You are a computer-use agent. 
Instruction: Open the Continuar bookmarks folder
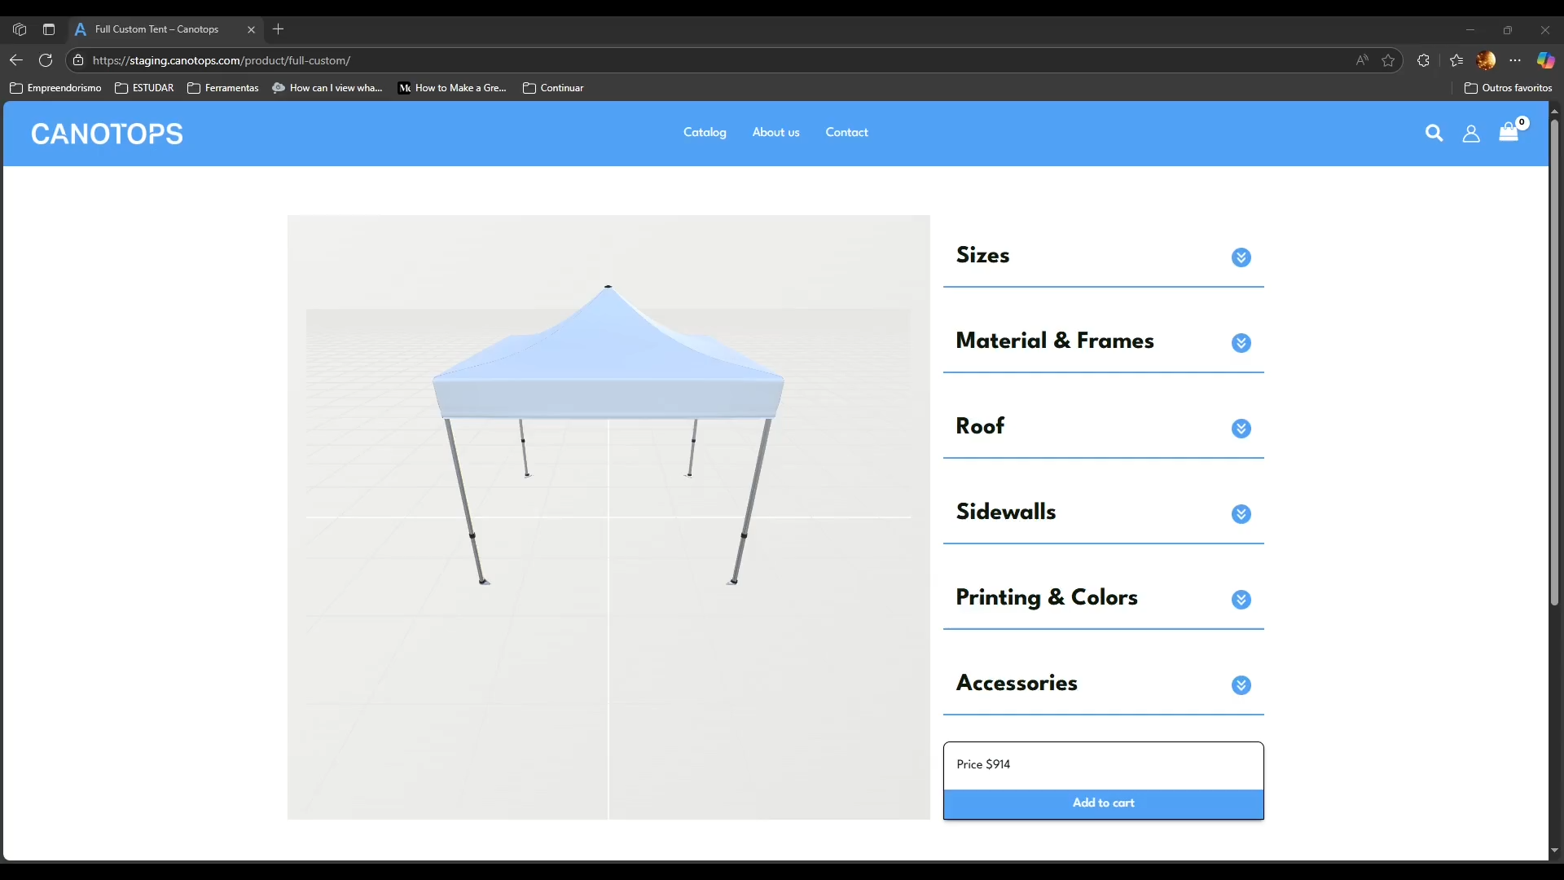click(553, 88)
